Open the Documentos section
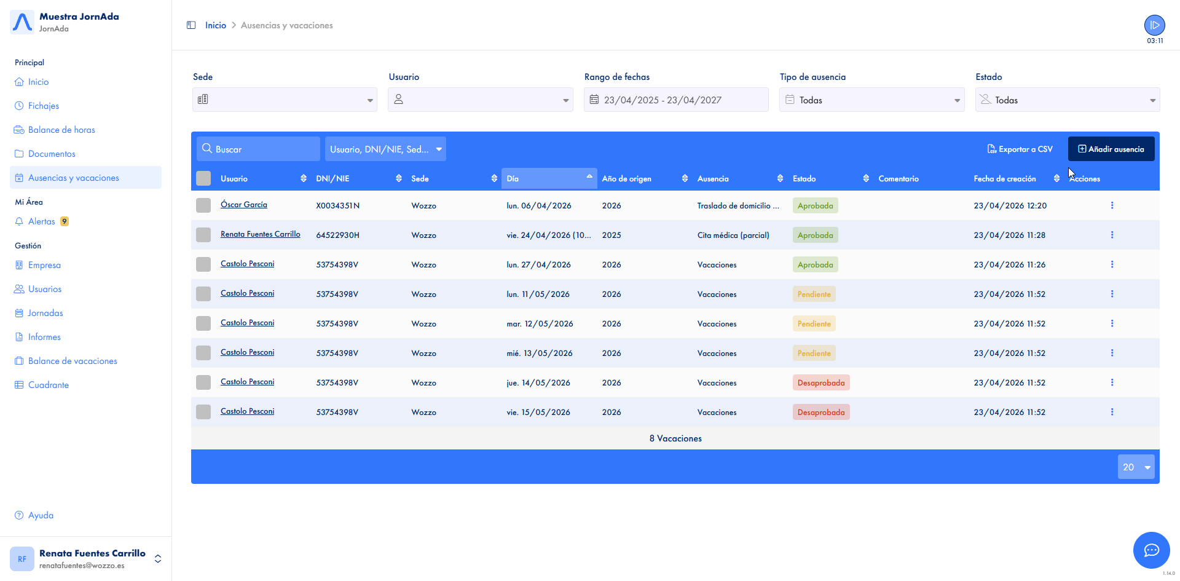Image resolution: width=1180 pixels, height=581 pixels. pos(52,153)
